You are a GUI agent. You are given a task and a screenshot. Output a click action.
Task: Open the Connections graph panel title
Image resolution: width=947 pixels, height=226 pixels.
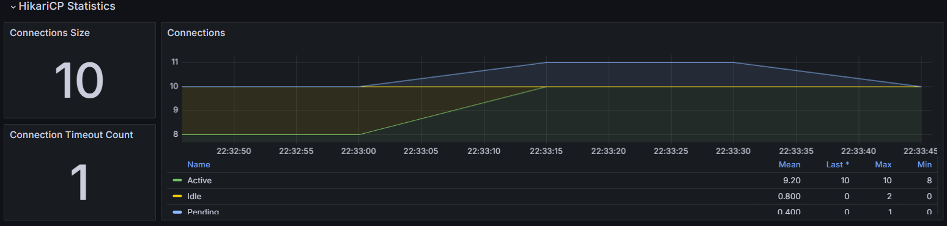[196, 33]
